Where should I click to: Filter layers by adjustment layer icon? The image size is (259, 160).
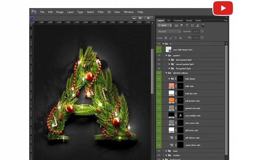tap(182, 25)
